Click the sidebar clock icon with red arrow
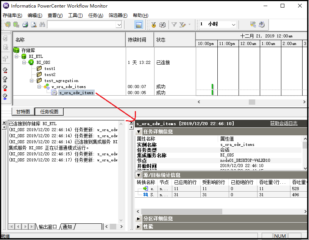The height and width of the screenshot is (240, 309). pyautogui.click(x=5, y=70)
